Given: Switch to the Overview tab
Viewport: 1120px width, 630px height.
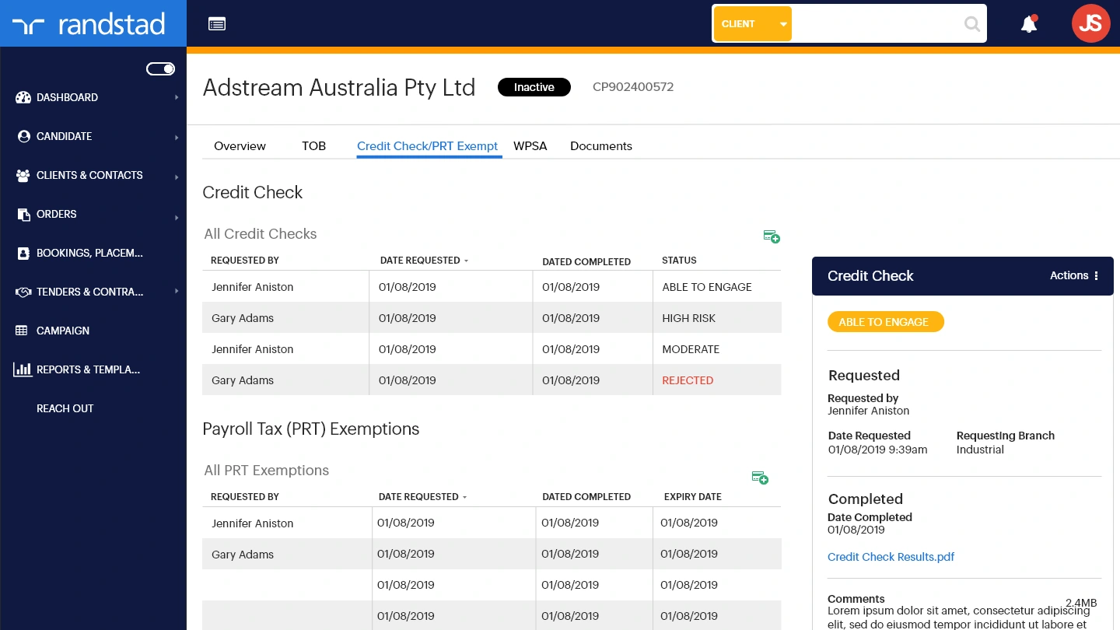Looking at the screenshot, I should (x=240, y=146).
